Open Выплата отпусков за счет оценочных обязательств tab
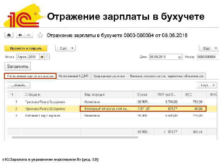The height and width of the screenshot is (164, 219). tap(166, 76)
